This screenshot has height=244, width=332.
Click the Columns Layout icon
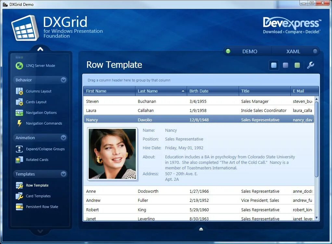19,91
